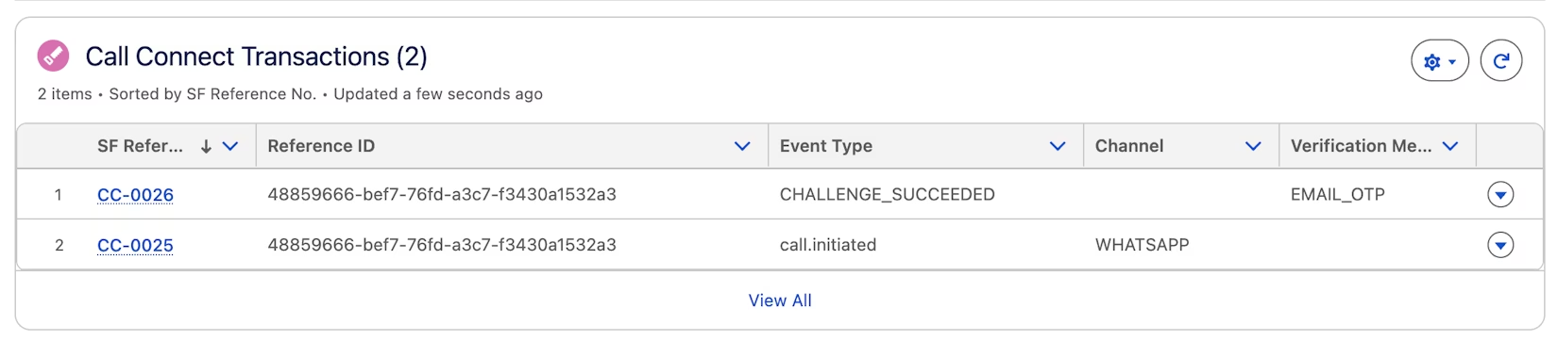Toggle sort arrow on SF Reference column

point(206,146)
